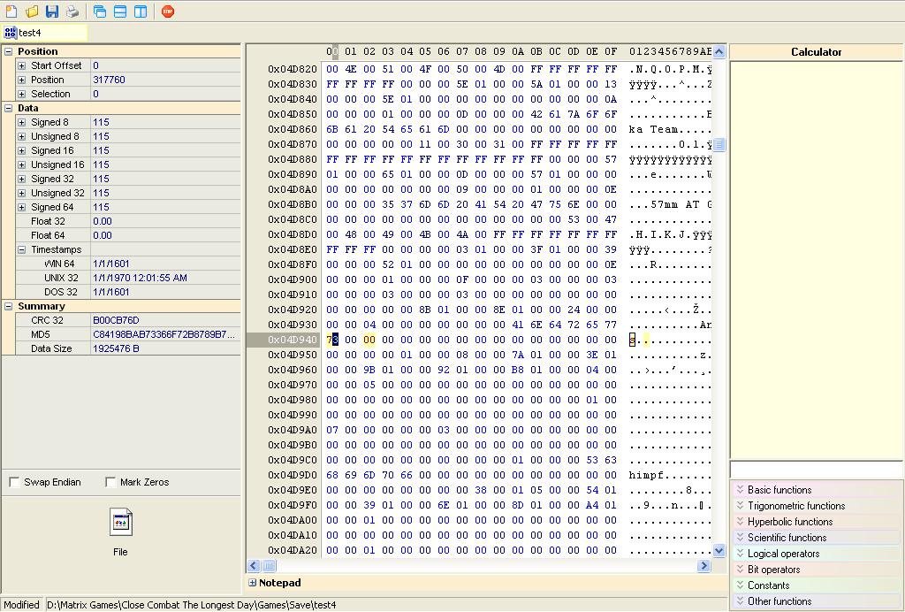
Task: Expand the Signed 16 row
Action: click(x=22, y=150)
